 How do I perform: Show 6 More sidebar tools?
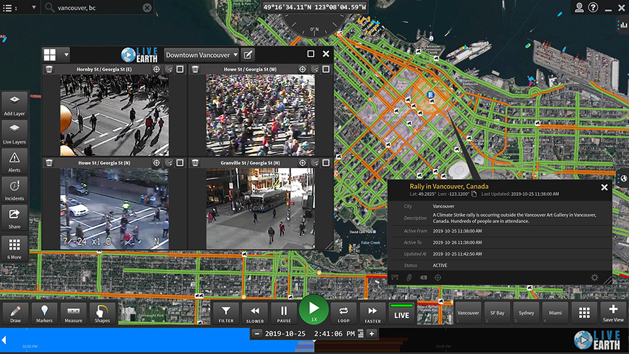(14, 248)
